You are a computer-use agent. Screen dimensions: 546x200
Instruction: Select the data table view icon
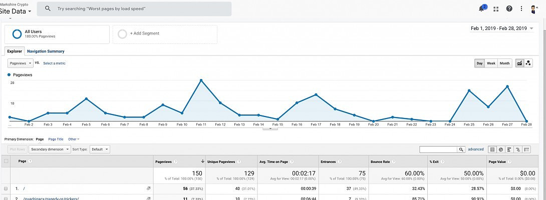tap(492, 149)
